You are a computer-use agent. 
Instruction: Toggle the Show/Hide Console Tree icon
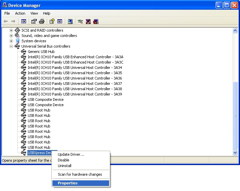point(24,21)
